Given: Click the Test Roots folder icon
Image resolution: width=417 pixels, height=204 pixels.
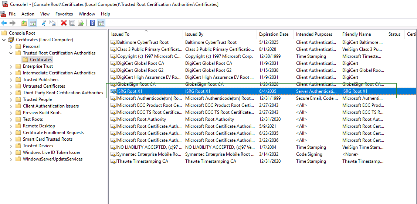Looking at the screenshot, I should pos(18,119).
